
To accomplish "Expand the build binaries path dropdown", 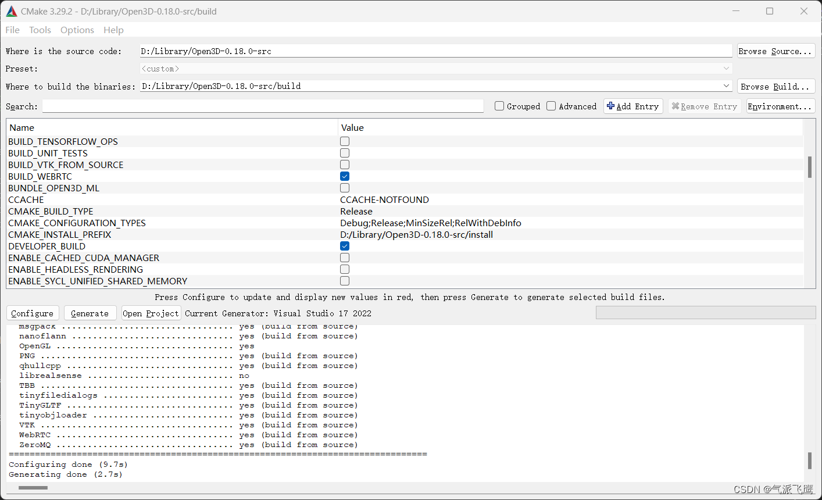I will [x=726, y=86].
